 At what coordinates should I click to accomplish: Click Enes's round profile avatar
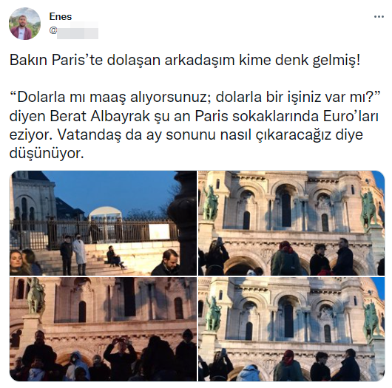click(24, 24)
